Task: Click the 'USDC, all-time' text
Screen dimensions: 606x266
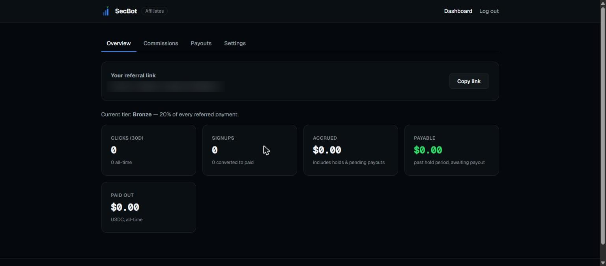Action: point(127,219)
